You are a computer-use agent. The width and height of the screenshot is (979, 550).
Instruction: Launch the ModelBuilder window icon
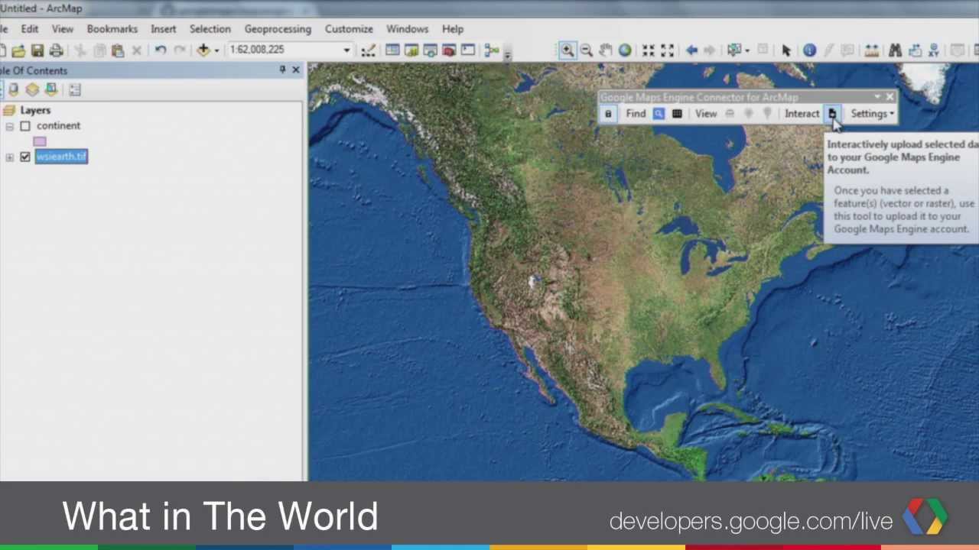(491, 50)
